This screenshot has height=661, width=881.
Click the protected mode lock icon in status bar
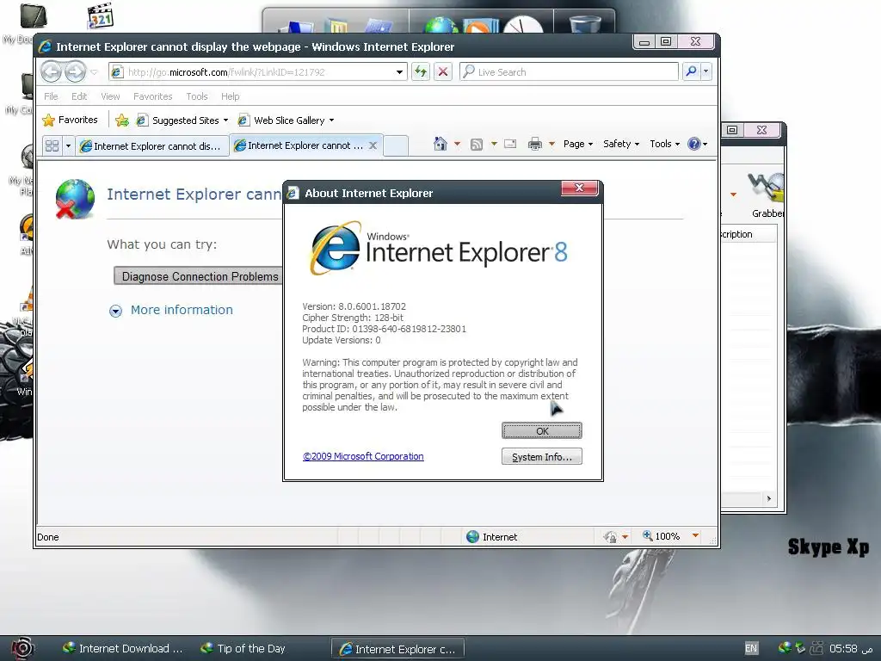pos(610,537)
